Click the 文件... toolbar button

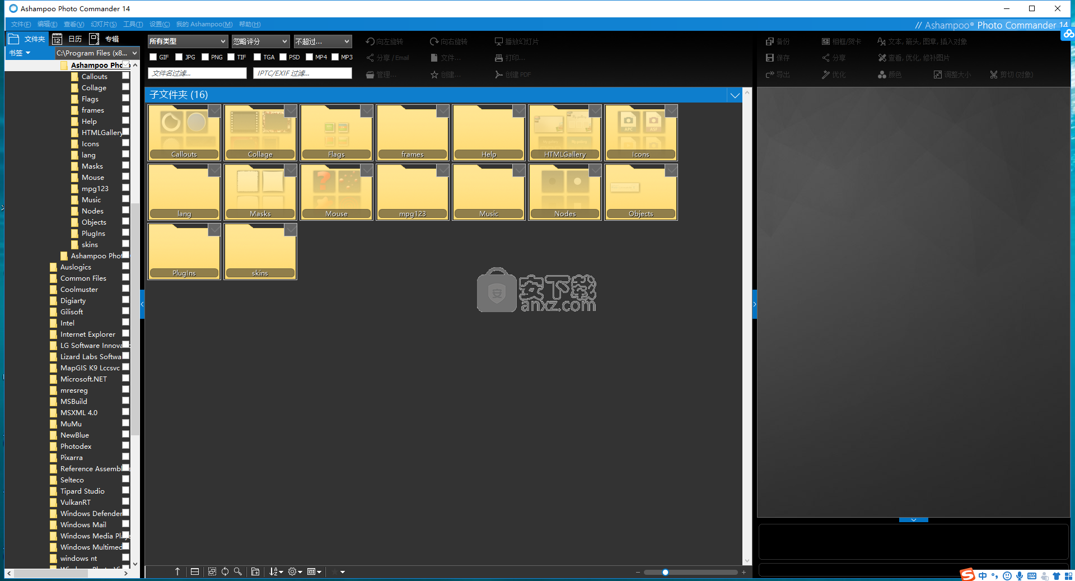(446, 58)
